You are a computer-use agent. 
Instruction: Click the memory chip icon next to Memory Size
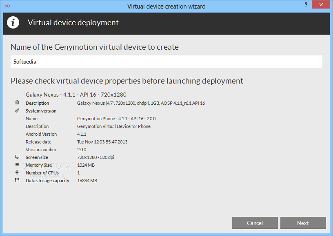point(17,165)
